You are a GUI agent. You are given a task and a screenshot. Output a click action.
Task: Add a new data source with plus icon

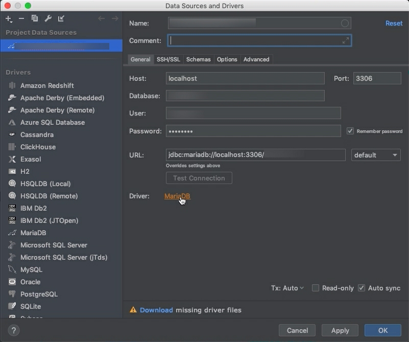click(x=9, y=19)
